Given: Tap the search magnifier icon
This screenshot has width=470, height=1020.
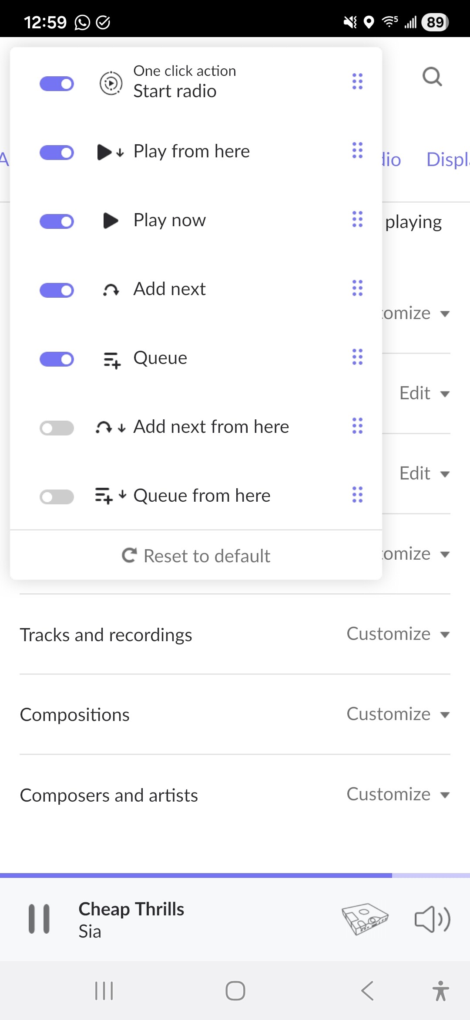Looking at the screenshot, I should point(432,77).
